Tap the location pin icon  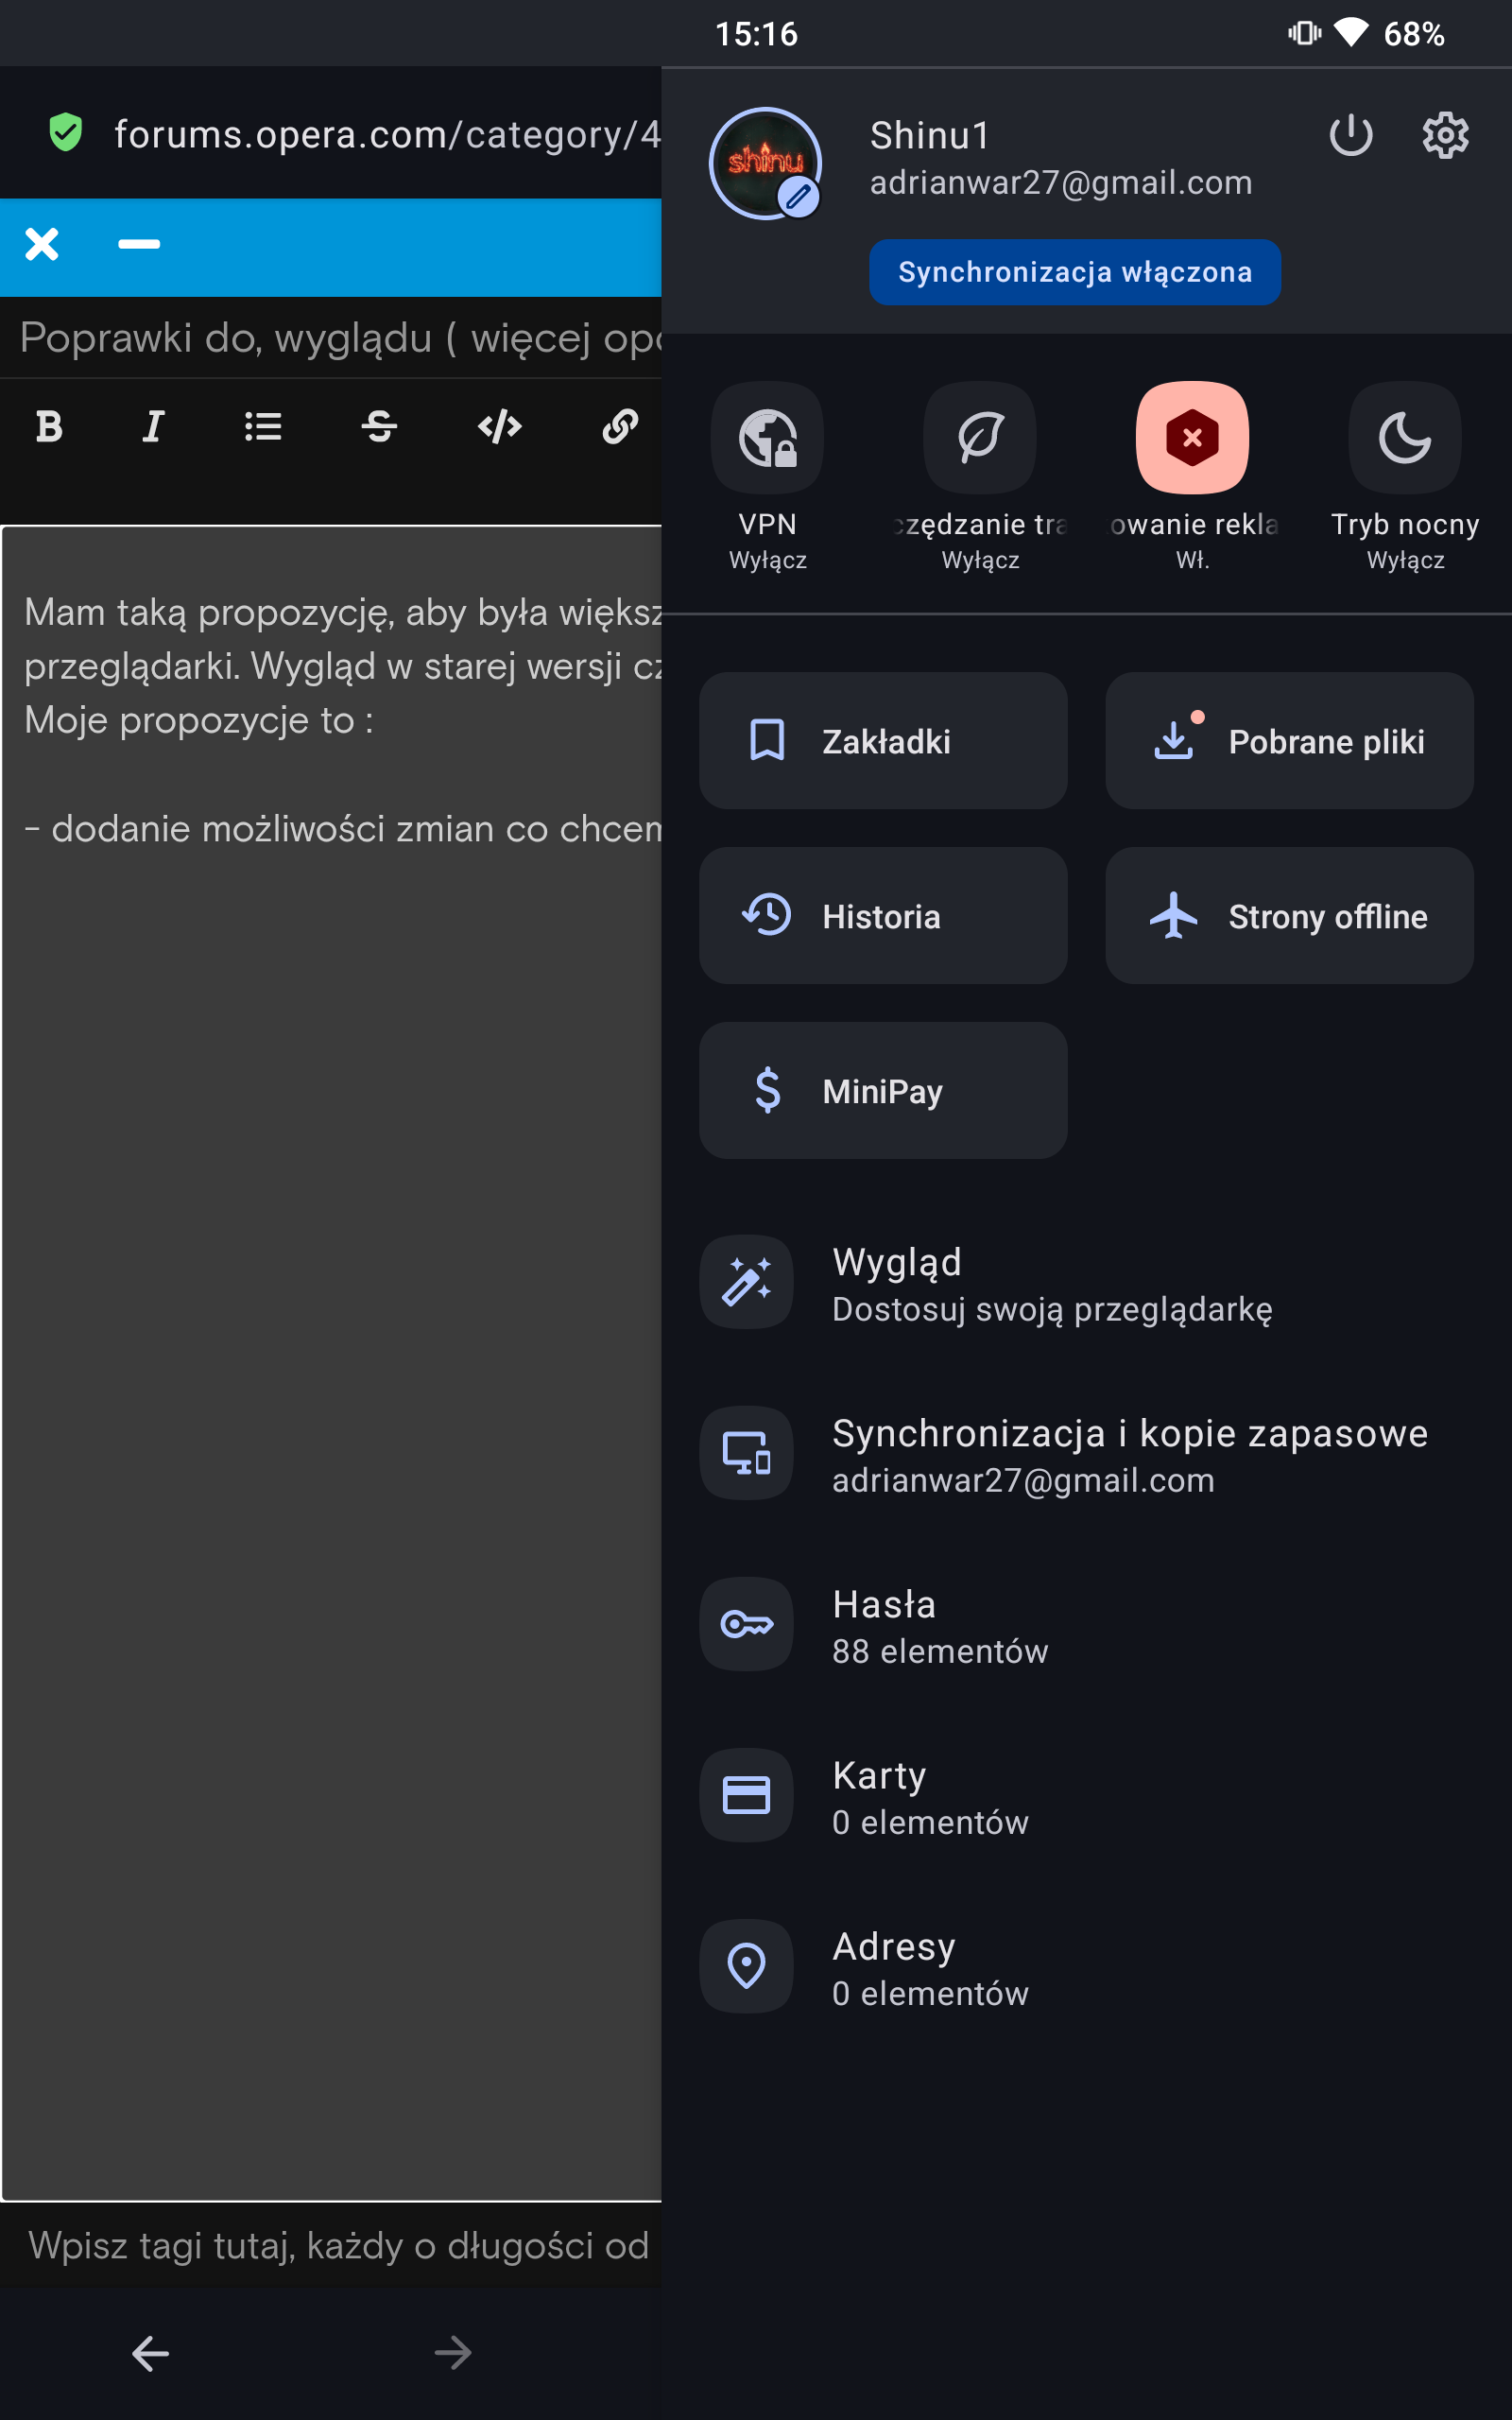(x=747, y=1967)
